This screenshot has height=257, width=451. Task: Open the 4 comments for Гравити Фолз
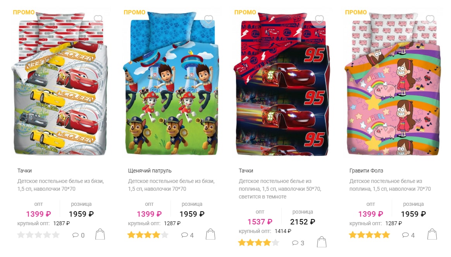pyautogui.click(x=408, y=235)
